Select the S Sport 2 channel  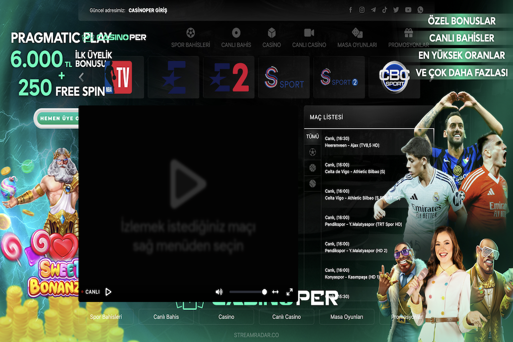pos(339,77)
